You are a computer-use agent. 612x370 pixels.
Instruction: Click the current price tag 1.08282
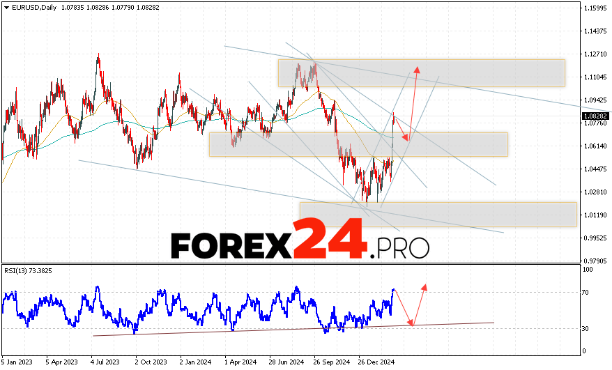pyautogui.click(x=595, y=116)
